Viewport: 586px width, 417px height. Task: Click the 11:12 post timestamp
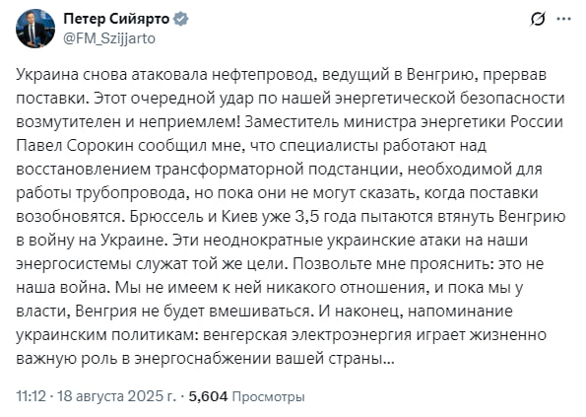coord(31,396)
